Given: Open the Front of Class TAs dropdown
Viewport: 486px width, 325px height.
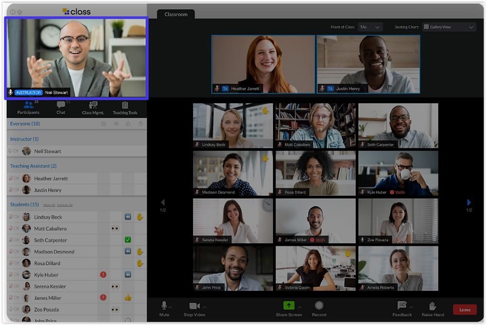Looking at the screenshot, I should [x=370, y=27].
